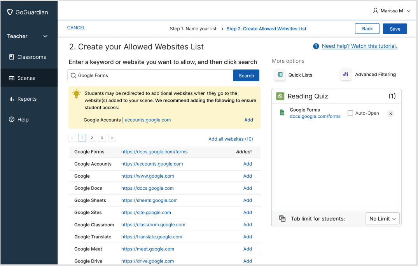The height and width of the screenshot is (266, 418).
Task: Click the 'Added!' status text
Action: point(244,152)
